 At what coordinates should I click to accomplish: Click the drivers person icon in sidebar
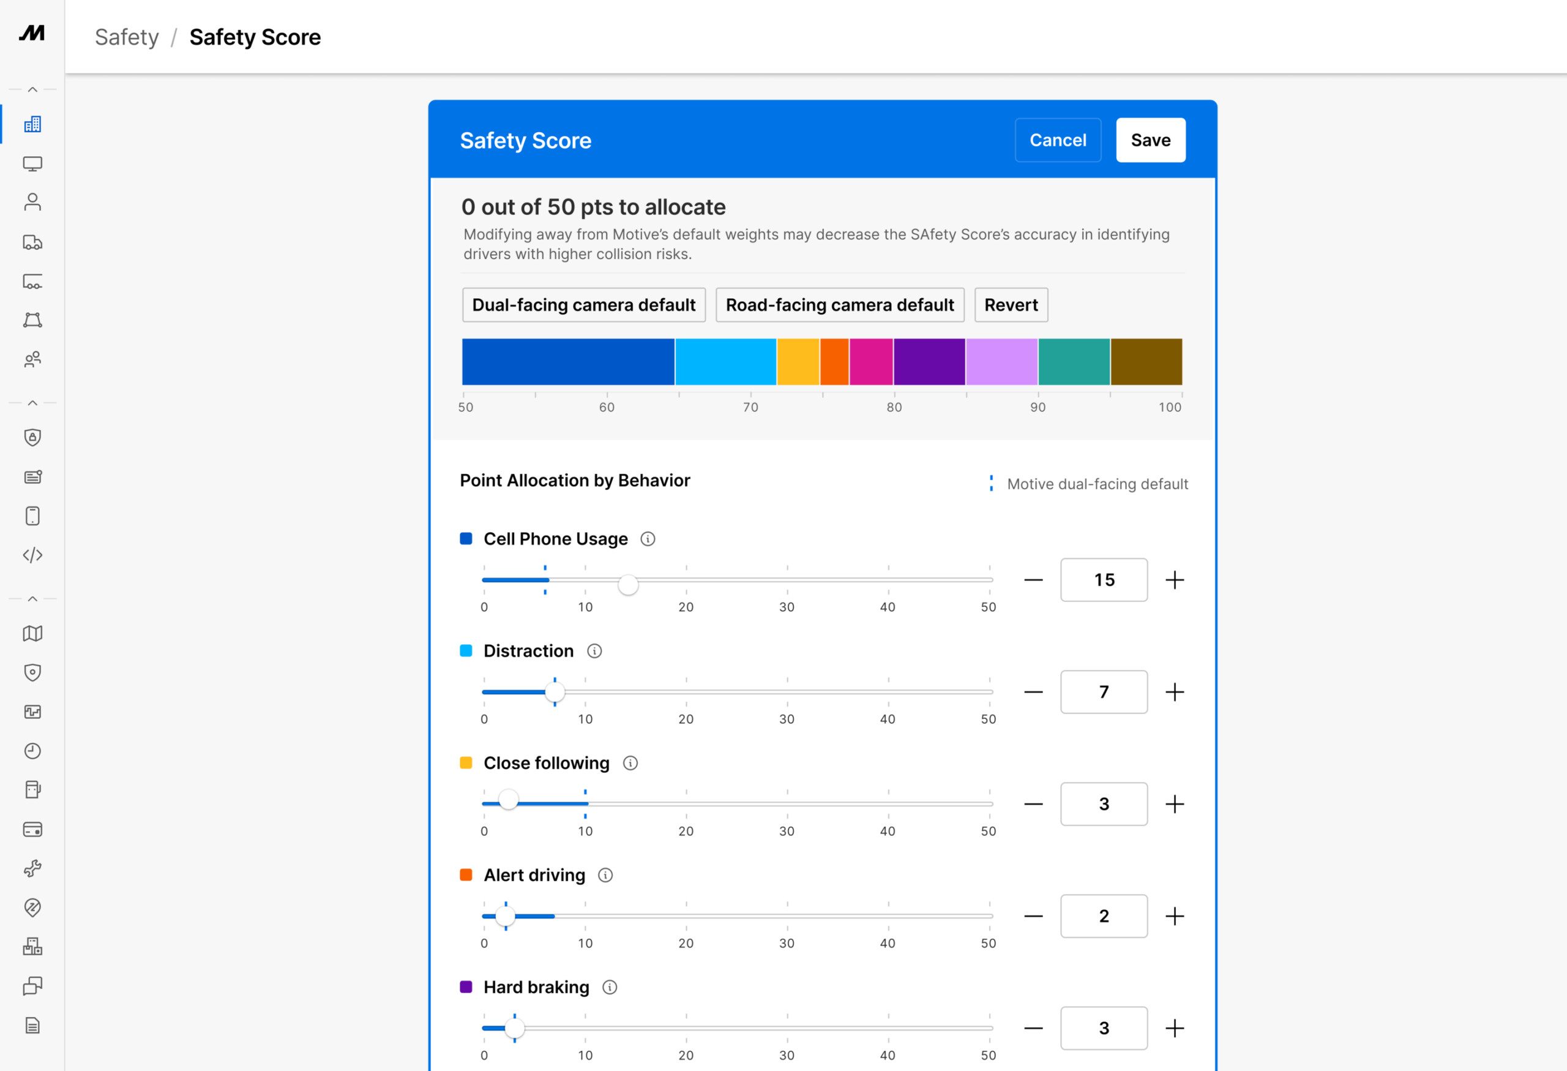(x=32, y=202)
